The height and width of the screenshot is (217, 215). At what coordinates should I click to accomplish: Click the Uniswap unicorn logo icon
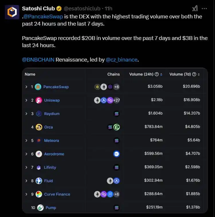(x=39, y=100)
